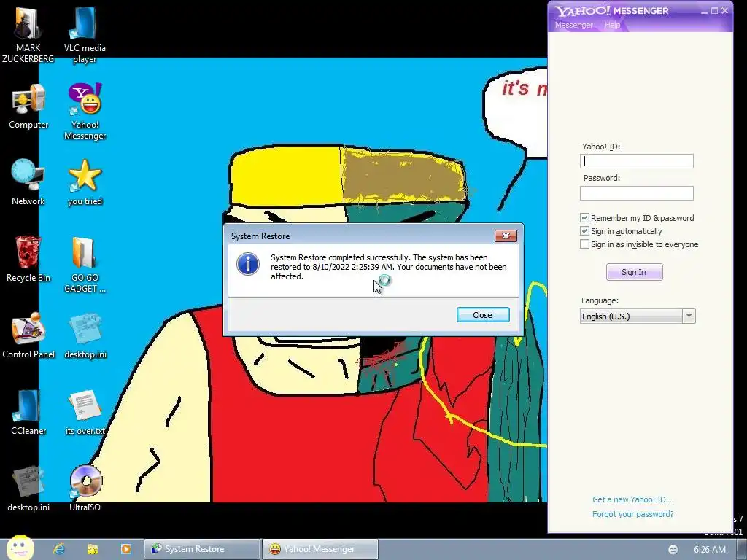Open the Help menu in Yahoo Messenger

click(x=612, y=25)
